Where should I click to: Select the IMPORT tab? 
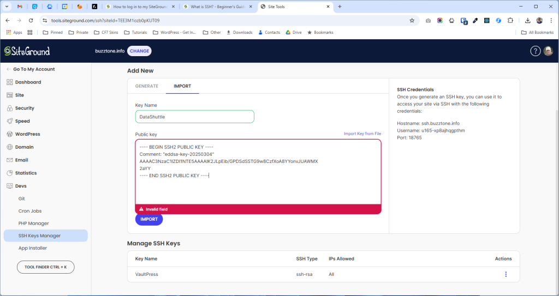click(182, 86)
